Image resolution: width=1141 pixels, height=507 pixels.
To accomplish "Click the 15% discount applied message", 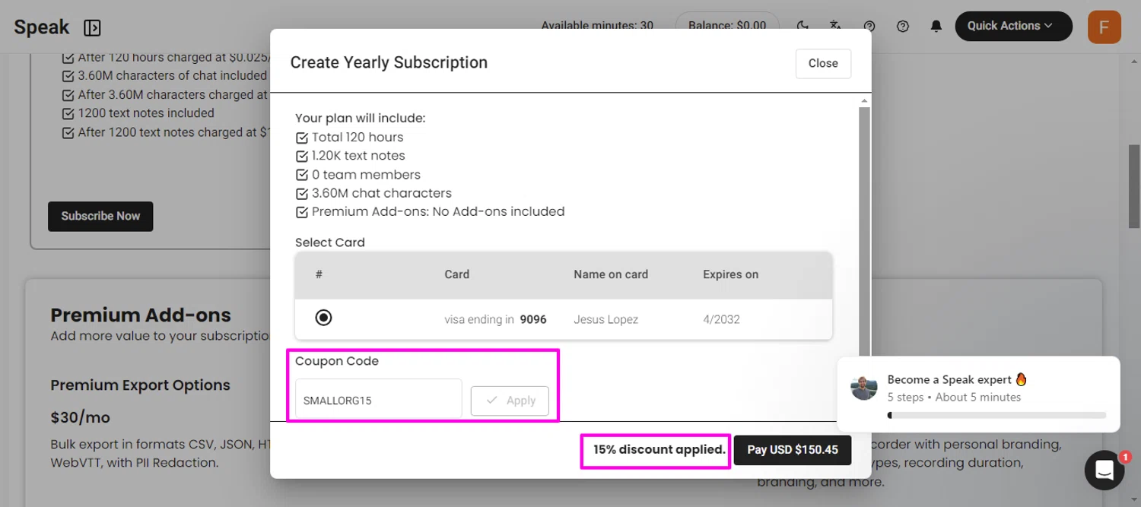I will tap(659, 449).
